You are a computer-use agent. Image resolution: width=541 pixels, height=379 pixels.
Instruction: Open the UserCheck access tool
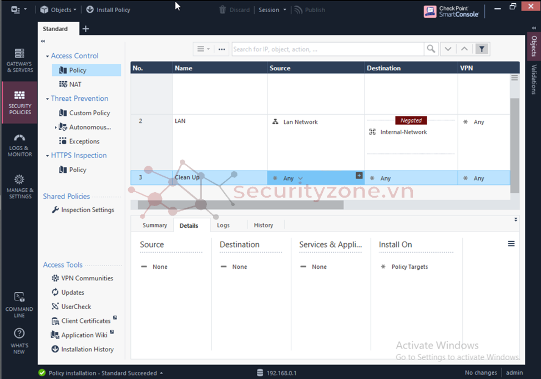pyautogui.click(x=71, y=306)
